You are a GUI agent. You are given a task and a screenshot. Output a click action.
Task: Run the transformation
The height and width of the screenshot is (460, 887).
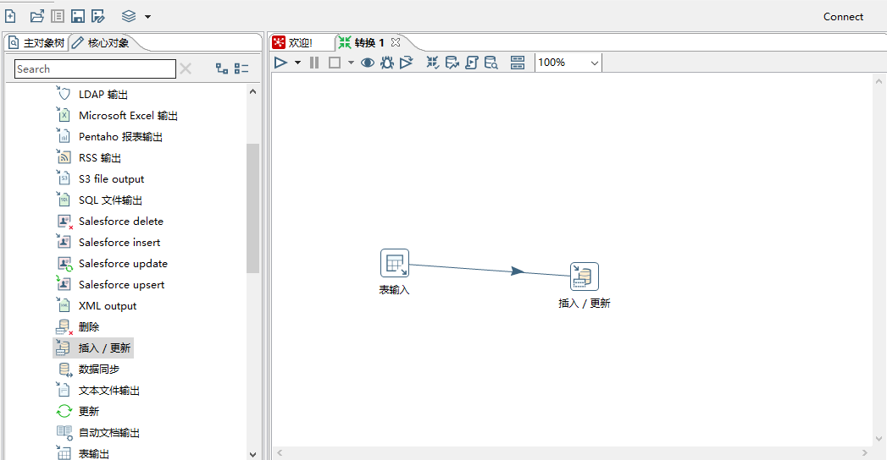(280, 63)
